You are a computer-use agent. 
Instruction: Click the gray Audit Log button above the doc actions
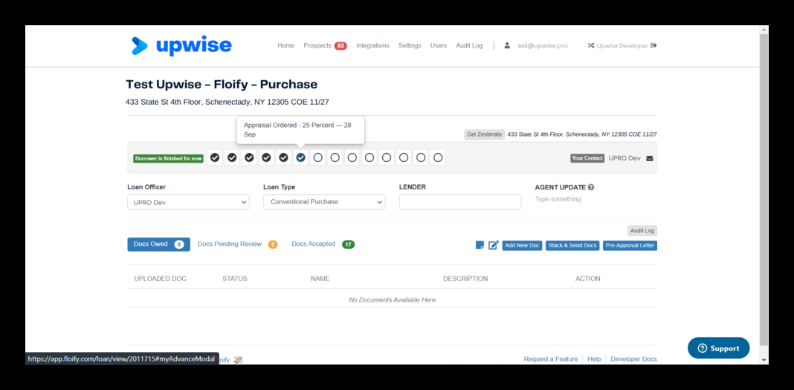point(642,231)
